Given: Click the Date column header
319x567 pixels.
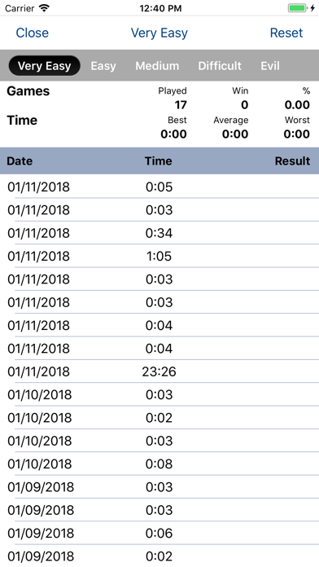Looking at the screenshot, I should point(20,161).
